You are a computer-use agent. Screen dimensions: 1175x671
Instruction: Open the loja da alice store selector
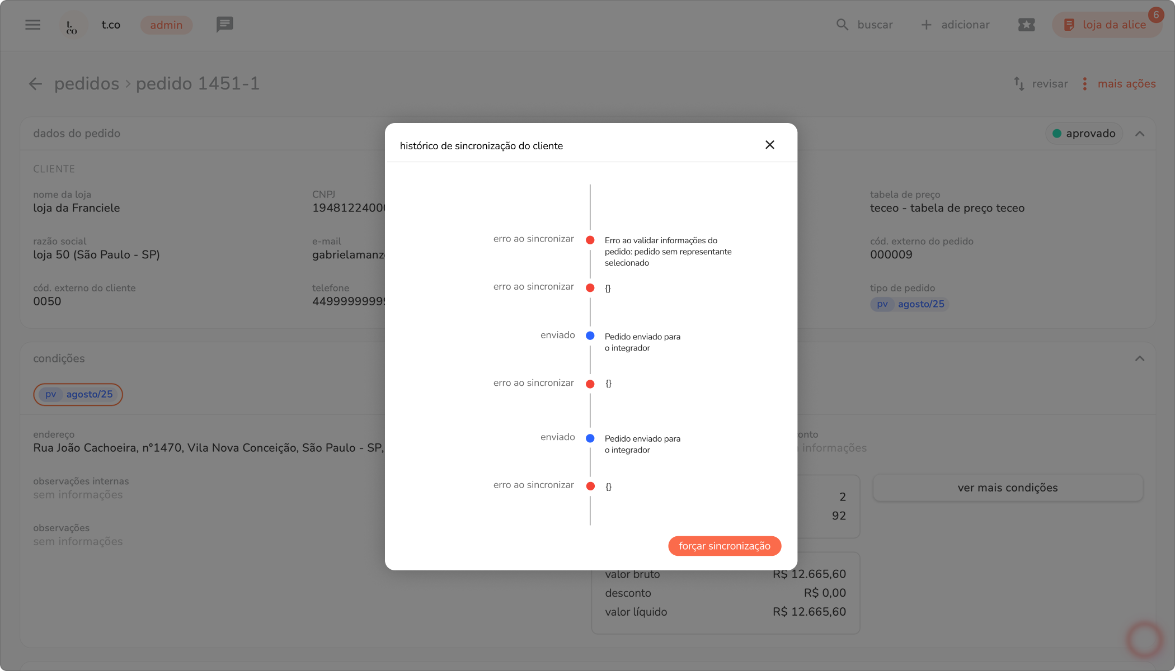point(1106,25)
